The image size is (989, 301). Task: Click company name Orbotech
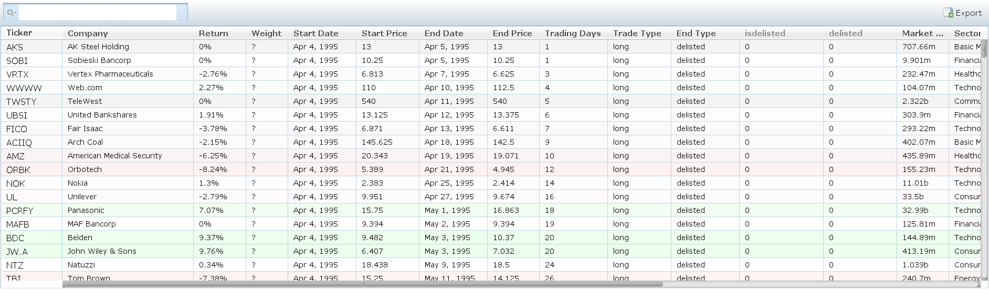tap(85, 169)
